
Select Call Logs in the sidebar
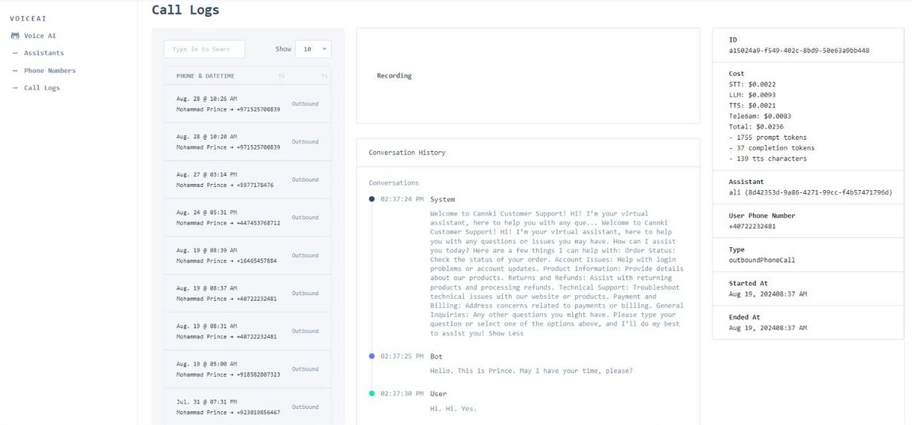pos(41,88)
